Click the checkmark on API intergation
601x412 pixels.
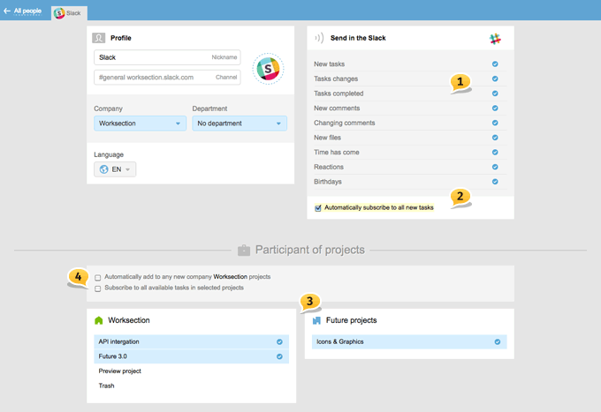point(279,341)
